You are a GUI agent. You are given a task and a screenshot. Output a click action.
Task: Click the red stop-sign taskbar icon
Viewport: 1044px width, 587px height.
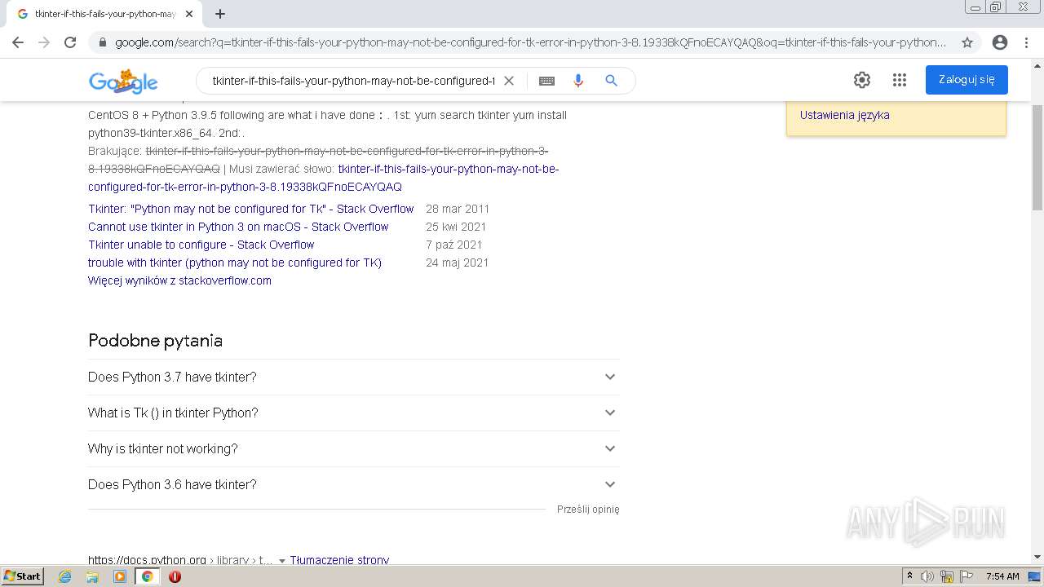point(175,576)
